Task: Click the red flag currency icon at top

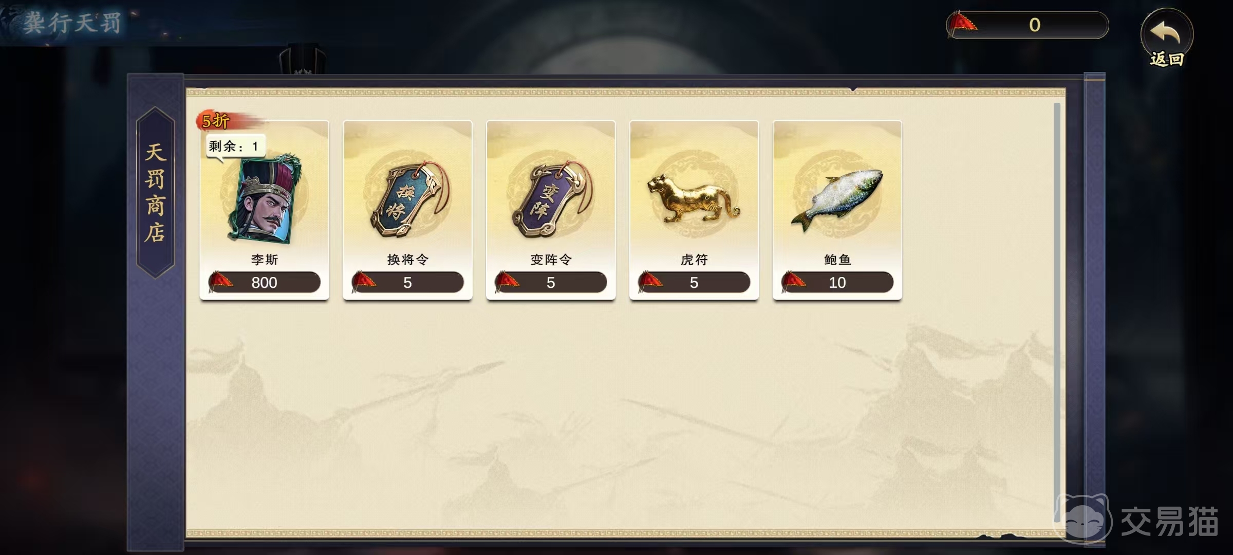Action: point(961,25)
